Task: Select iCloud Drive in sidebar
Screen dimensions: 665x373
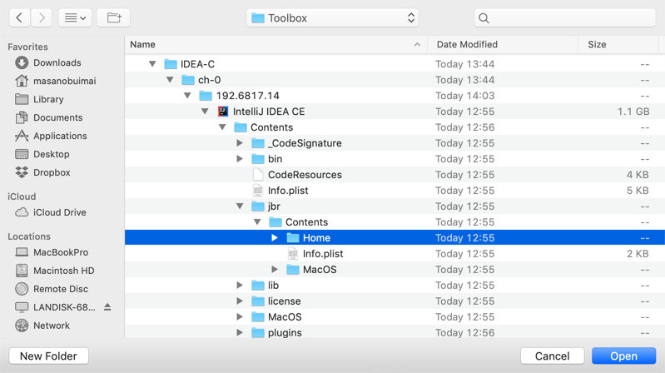Action: tap(59, 212)
